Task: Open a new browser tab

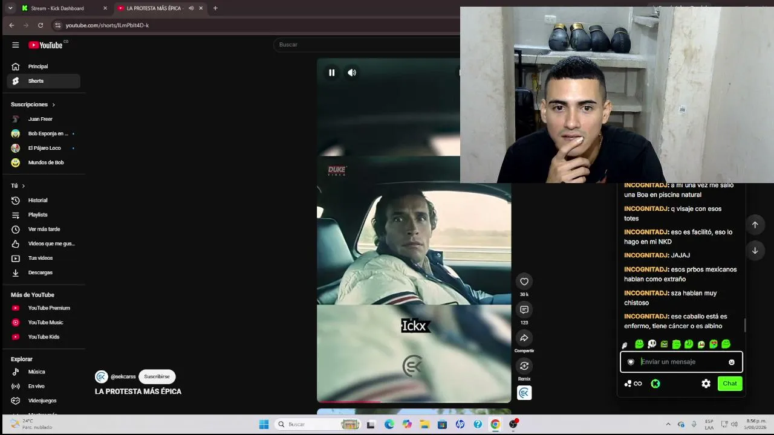Action: click(215, 8)
